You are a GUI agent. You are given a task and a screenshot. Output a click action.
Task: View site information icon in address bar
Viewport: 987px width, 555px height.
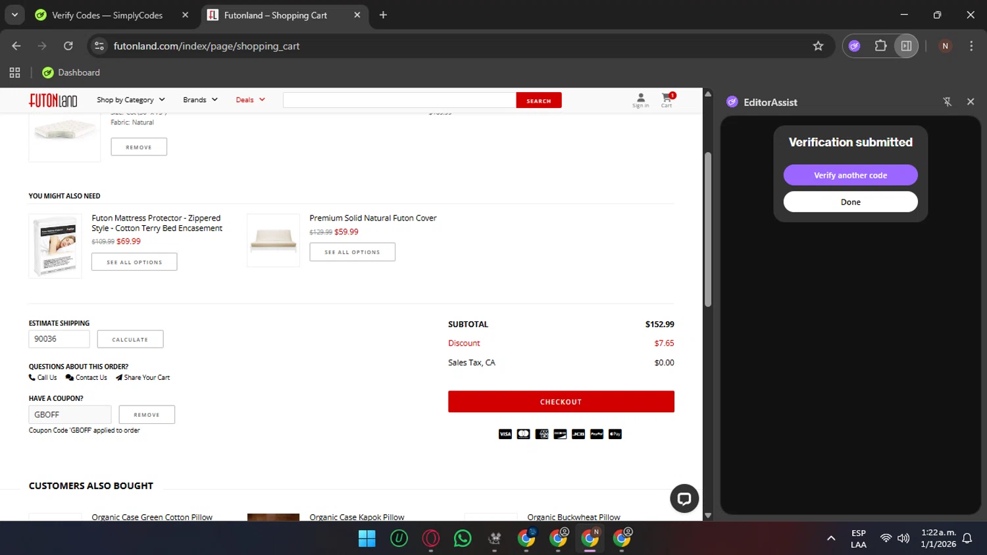coord(99,46)
